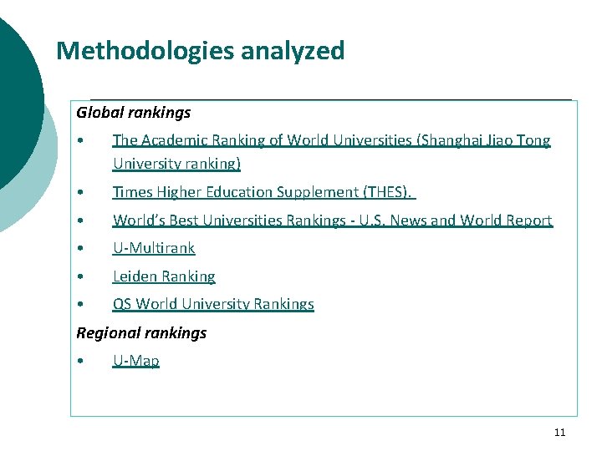Follow the U-Map link

coord(135,361)
